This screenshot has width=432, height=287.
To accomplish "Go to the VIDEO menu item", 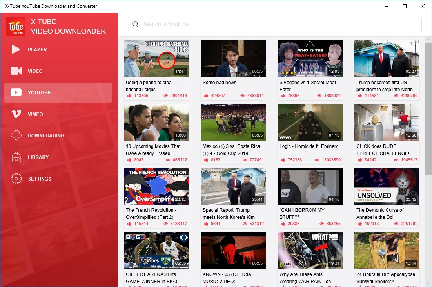I will coord(58,71).
